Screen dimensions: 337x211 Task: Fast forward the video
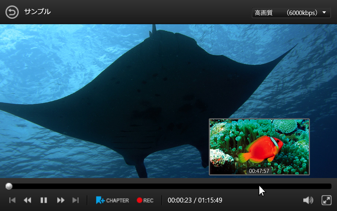pos(60,200)
